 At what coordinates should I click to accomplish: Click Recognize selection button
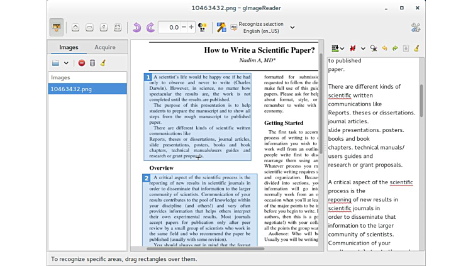257,28
